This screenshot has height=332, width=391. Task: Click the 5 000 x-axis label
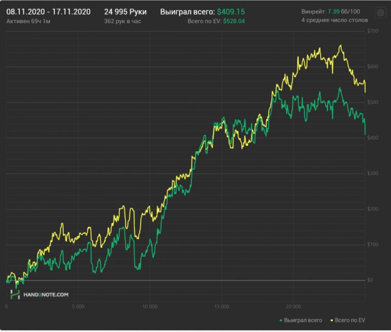78,306
